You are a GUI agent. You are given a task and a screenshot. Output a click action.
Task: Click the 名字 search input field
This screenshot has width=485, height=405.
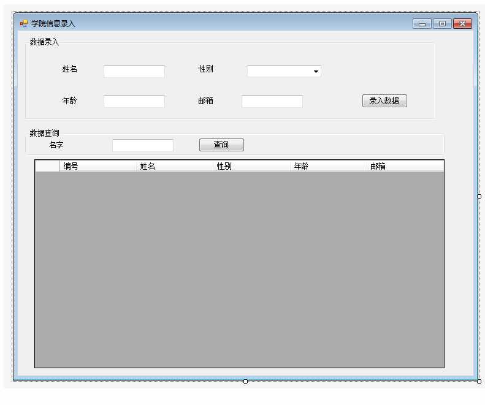coord(143,145)
